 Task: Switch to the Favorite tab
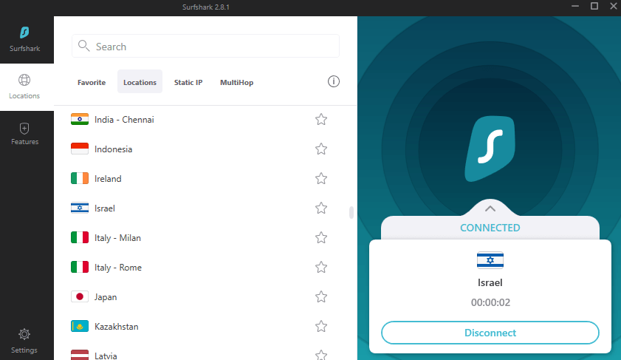[x=92, y=83]
